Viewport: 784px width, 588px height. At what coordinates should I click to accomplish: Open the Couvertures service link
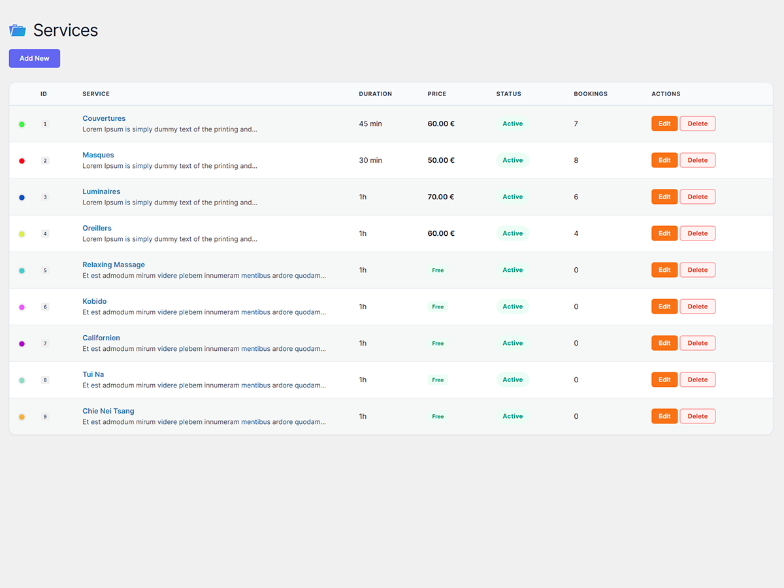(104, 118)
